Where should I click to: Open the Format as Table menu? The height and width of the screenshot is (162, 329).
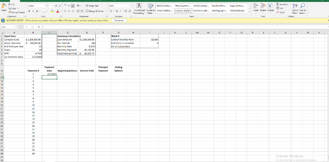pos(150,9)
